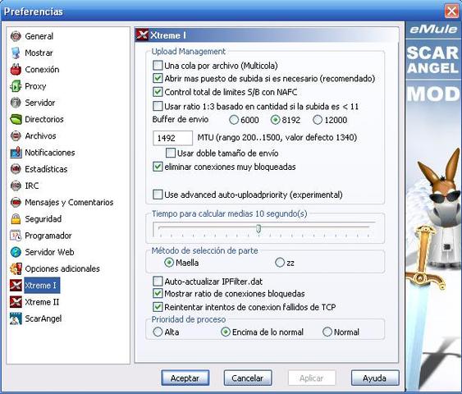Click the Servidor Web globe icon
Screen dimensions: 462x394
[x=16, y=252]
